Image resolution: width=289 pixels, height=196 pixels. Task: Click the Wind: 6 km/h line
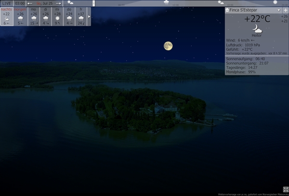pos(240,40)
